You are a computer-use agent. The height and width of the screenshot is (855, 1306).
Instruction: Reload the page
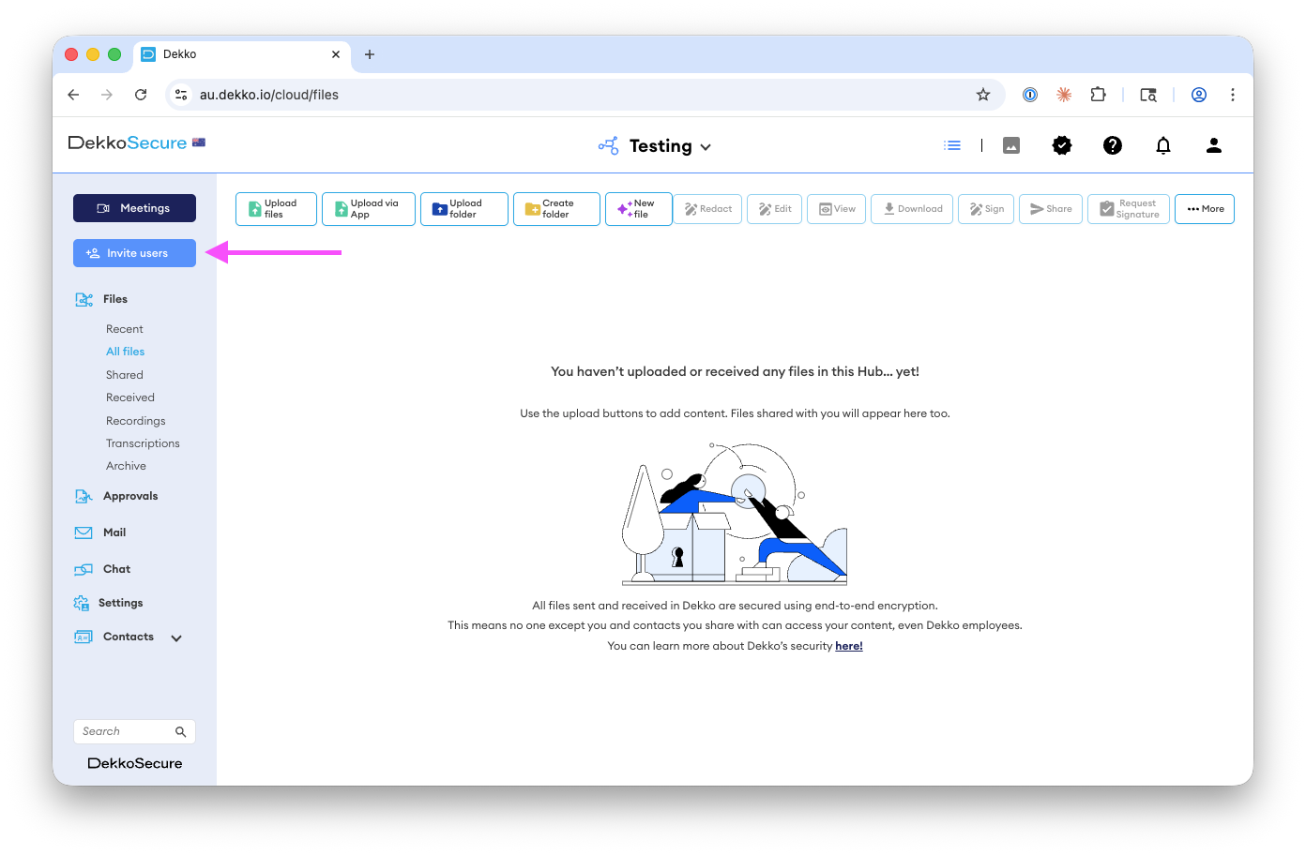(x=141, y=95)
